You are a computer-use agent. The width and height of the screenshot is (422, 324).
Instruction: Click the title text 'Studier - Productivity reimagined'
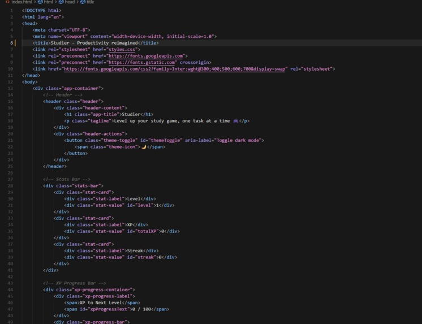pos(94,43)
